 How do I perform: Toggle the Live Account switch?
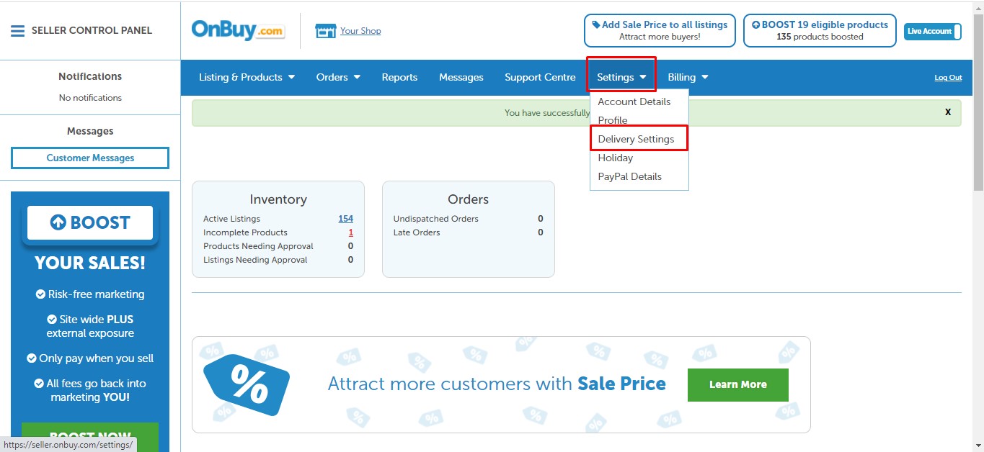click(933, 31)
